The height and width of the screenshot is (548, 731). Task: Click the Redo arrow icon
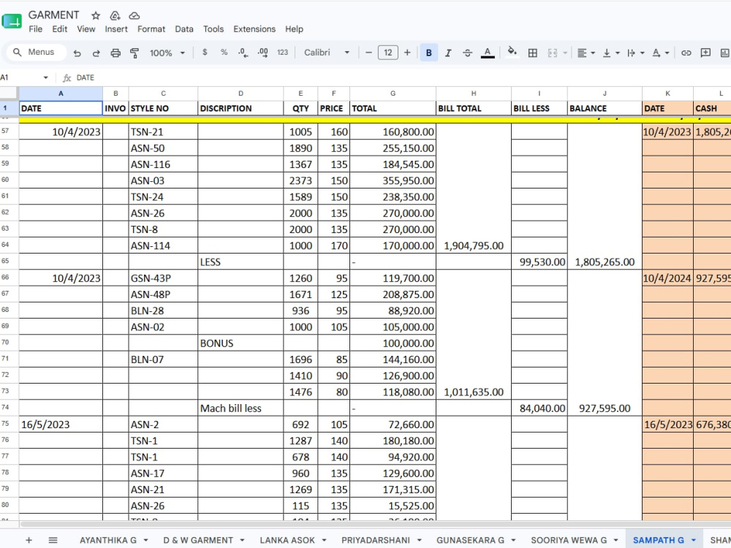point(96,53)
